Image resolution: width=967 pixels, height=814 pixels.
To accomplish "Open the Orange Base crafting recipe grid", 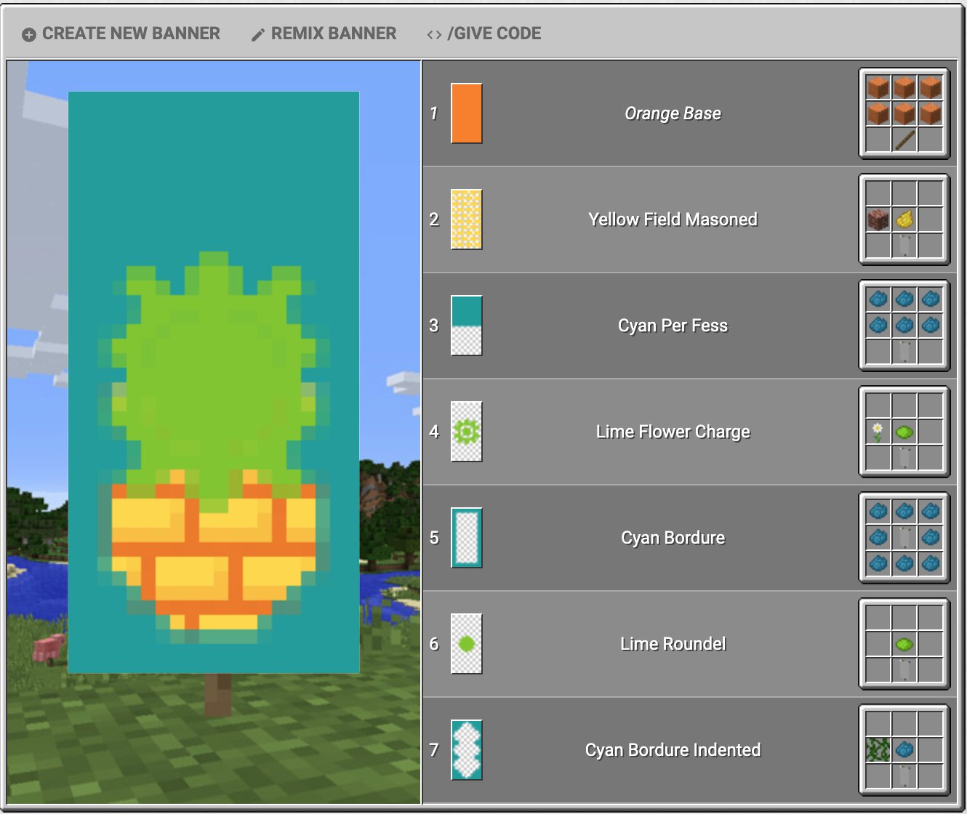I will [x=904, y=113].
